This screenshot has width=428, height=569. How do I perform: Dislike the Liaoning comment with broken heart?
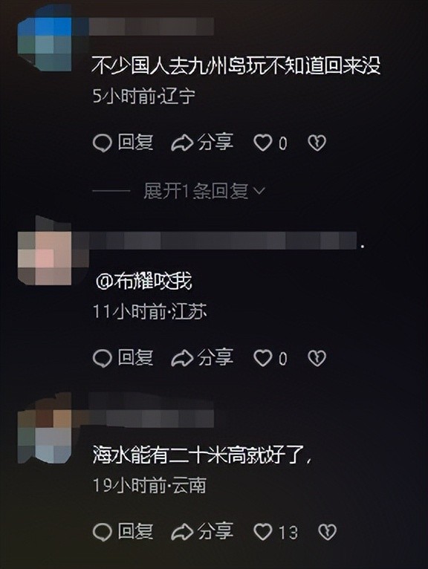pyautogui.click(x=317, y=143)
